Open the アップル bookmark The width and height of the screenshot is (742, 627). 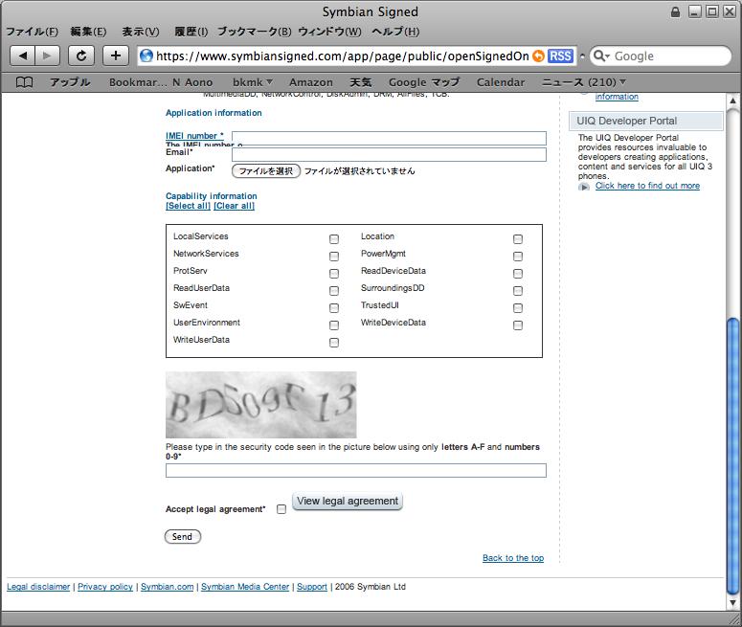pyautogui.click(x=70, y=82)
